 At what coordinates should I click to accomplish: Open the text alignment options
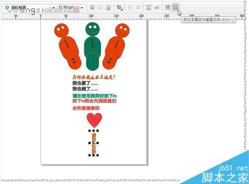tap(120, 7)
